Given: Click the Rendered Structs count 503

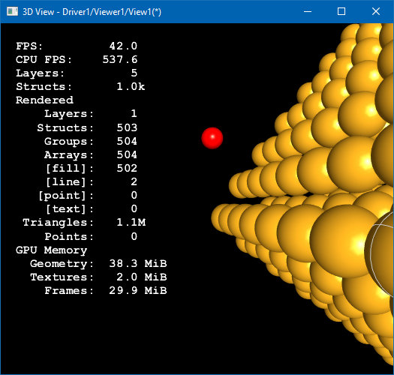Looking at the screenshot, I should click(127, 127).
